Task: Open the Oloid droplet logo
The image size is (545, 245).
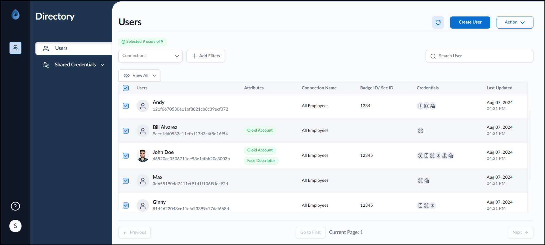Action: pyautogui.click(x=16, y=14)
